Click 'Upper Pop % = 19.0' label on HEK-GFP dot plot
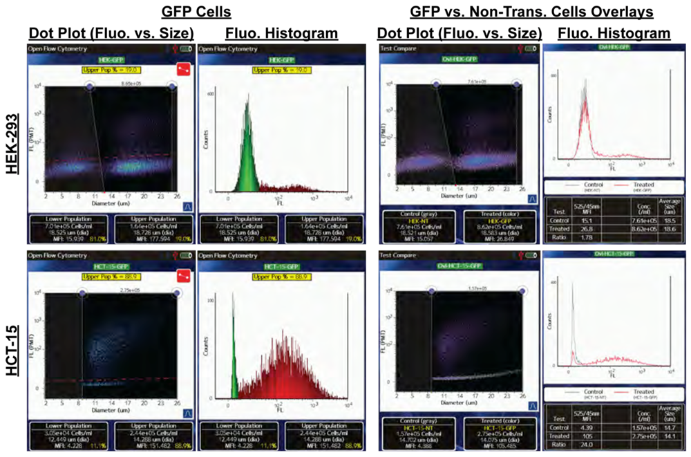 click(111, 70)
